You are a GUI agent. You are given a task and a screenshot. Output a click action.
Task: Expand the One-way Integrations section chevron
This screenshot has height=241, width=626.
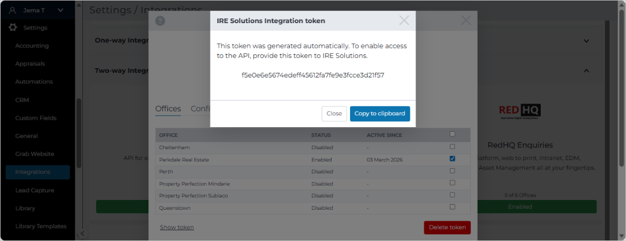(x=586, y=40)
